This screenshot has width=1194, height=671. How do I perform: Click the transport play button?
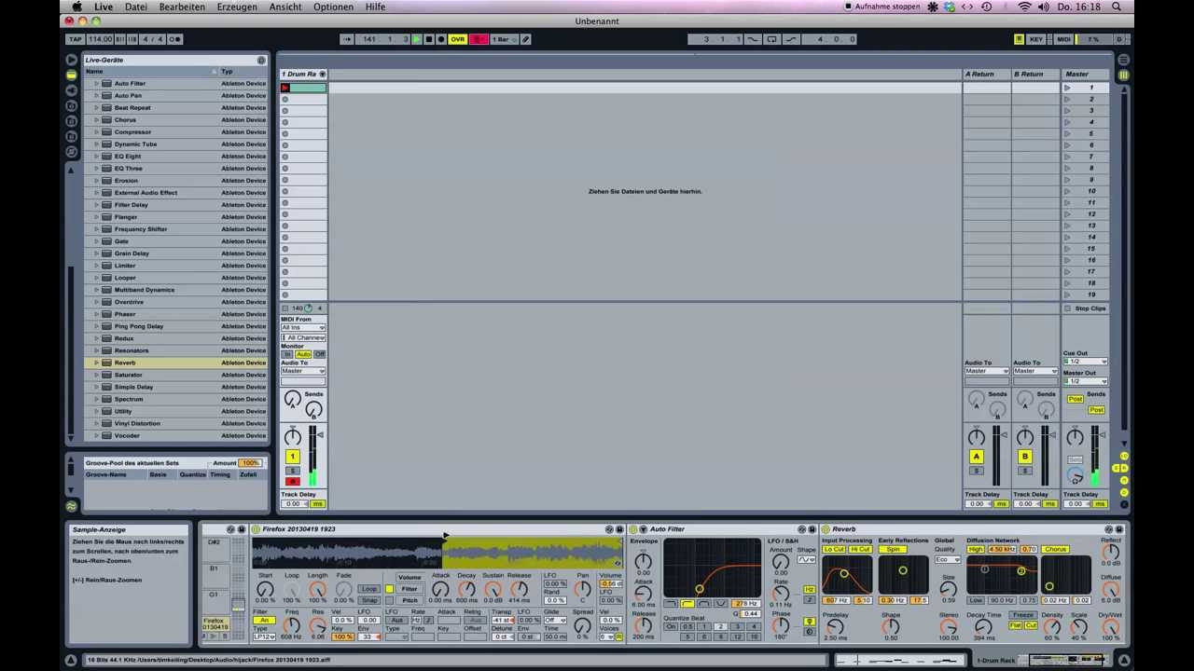pos(416,39)
